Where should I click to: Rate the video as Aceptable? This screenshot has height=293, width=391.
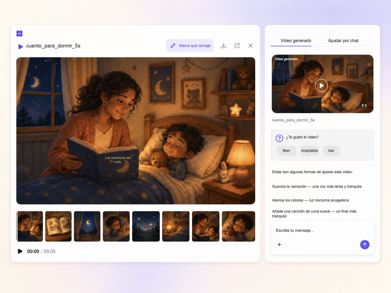pos(309,151)
